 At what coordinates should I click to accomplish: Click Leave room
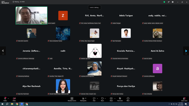click(x=184, y=99)
